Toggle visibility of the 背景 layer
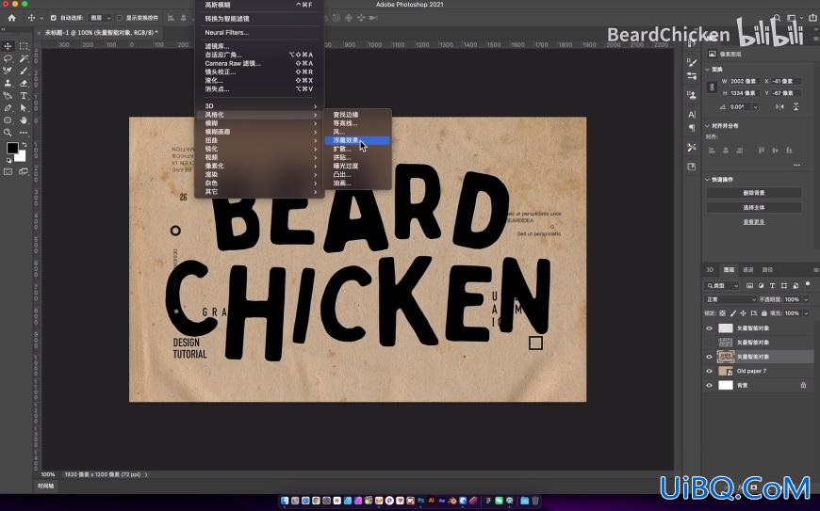This screenshot has height=511, width=820. pyautogui.click(x=709, y=385)
